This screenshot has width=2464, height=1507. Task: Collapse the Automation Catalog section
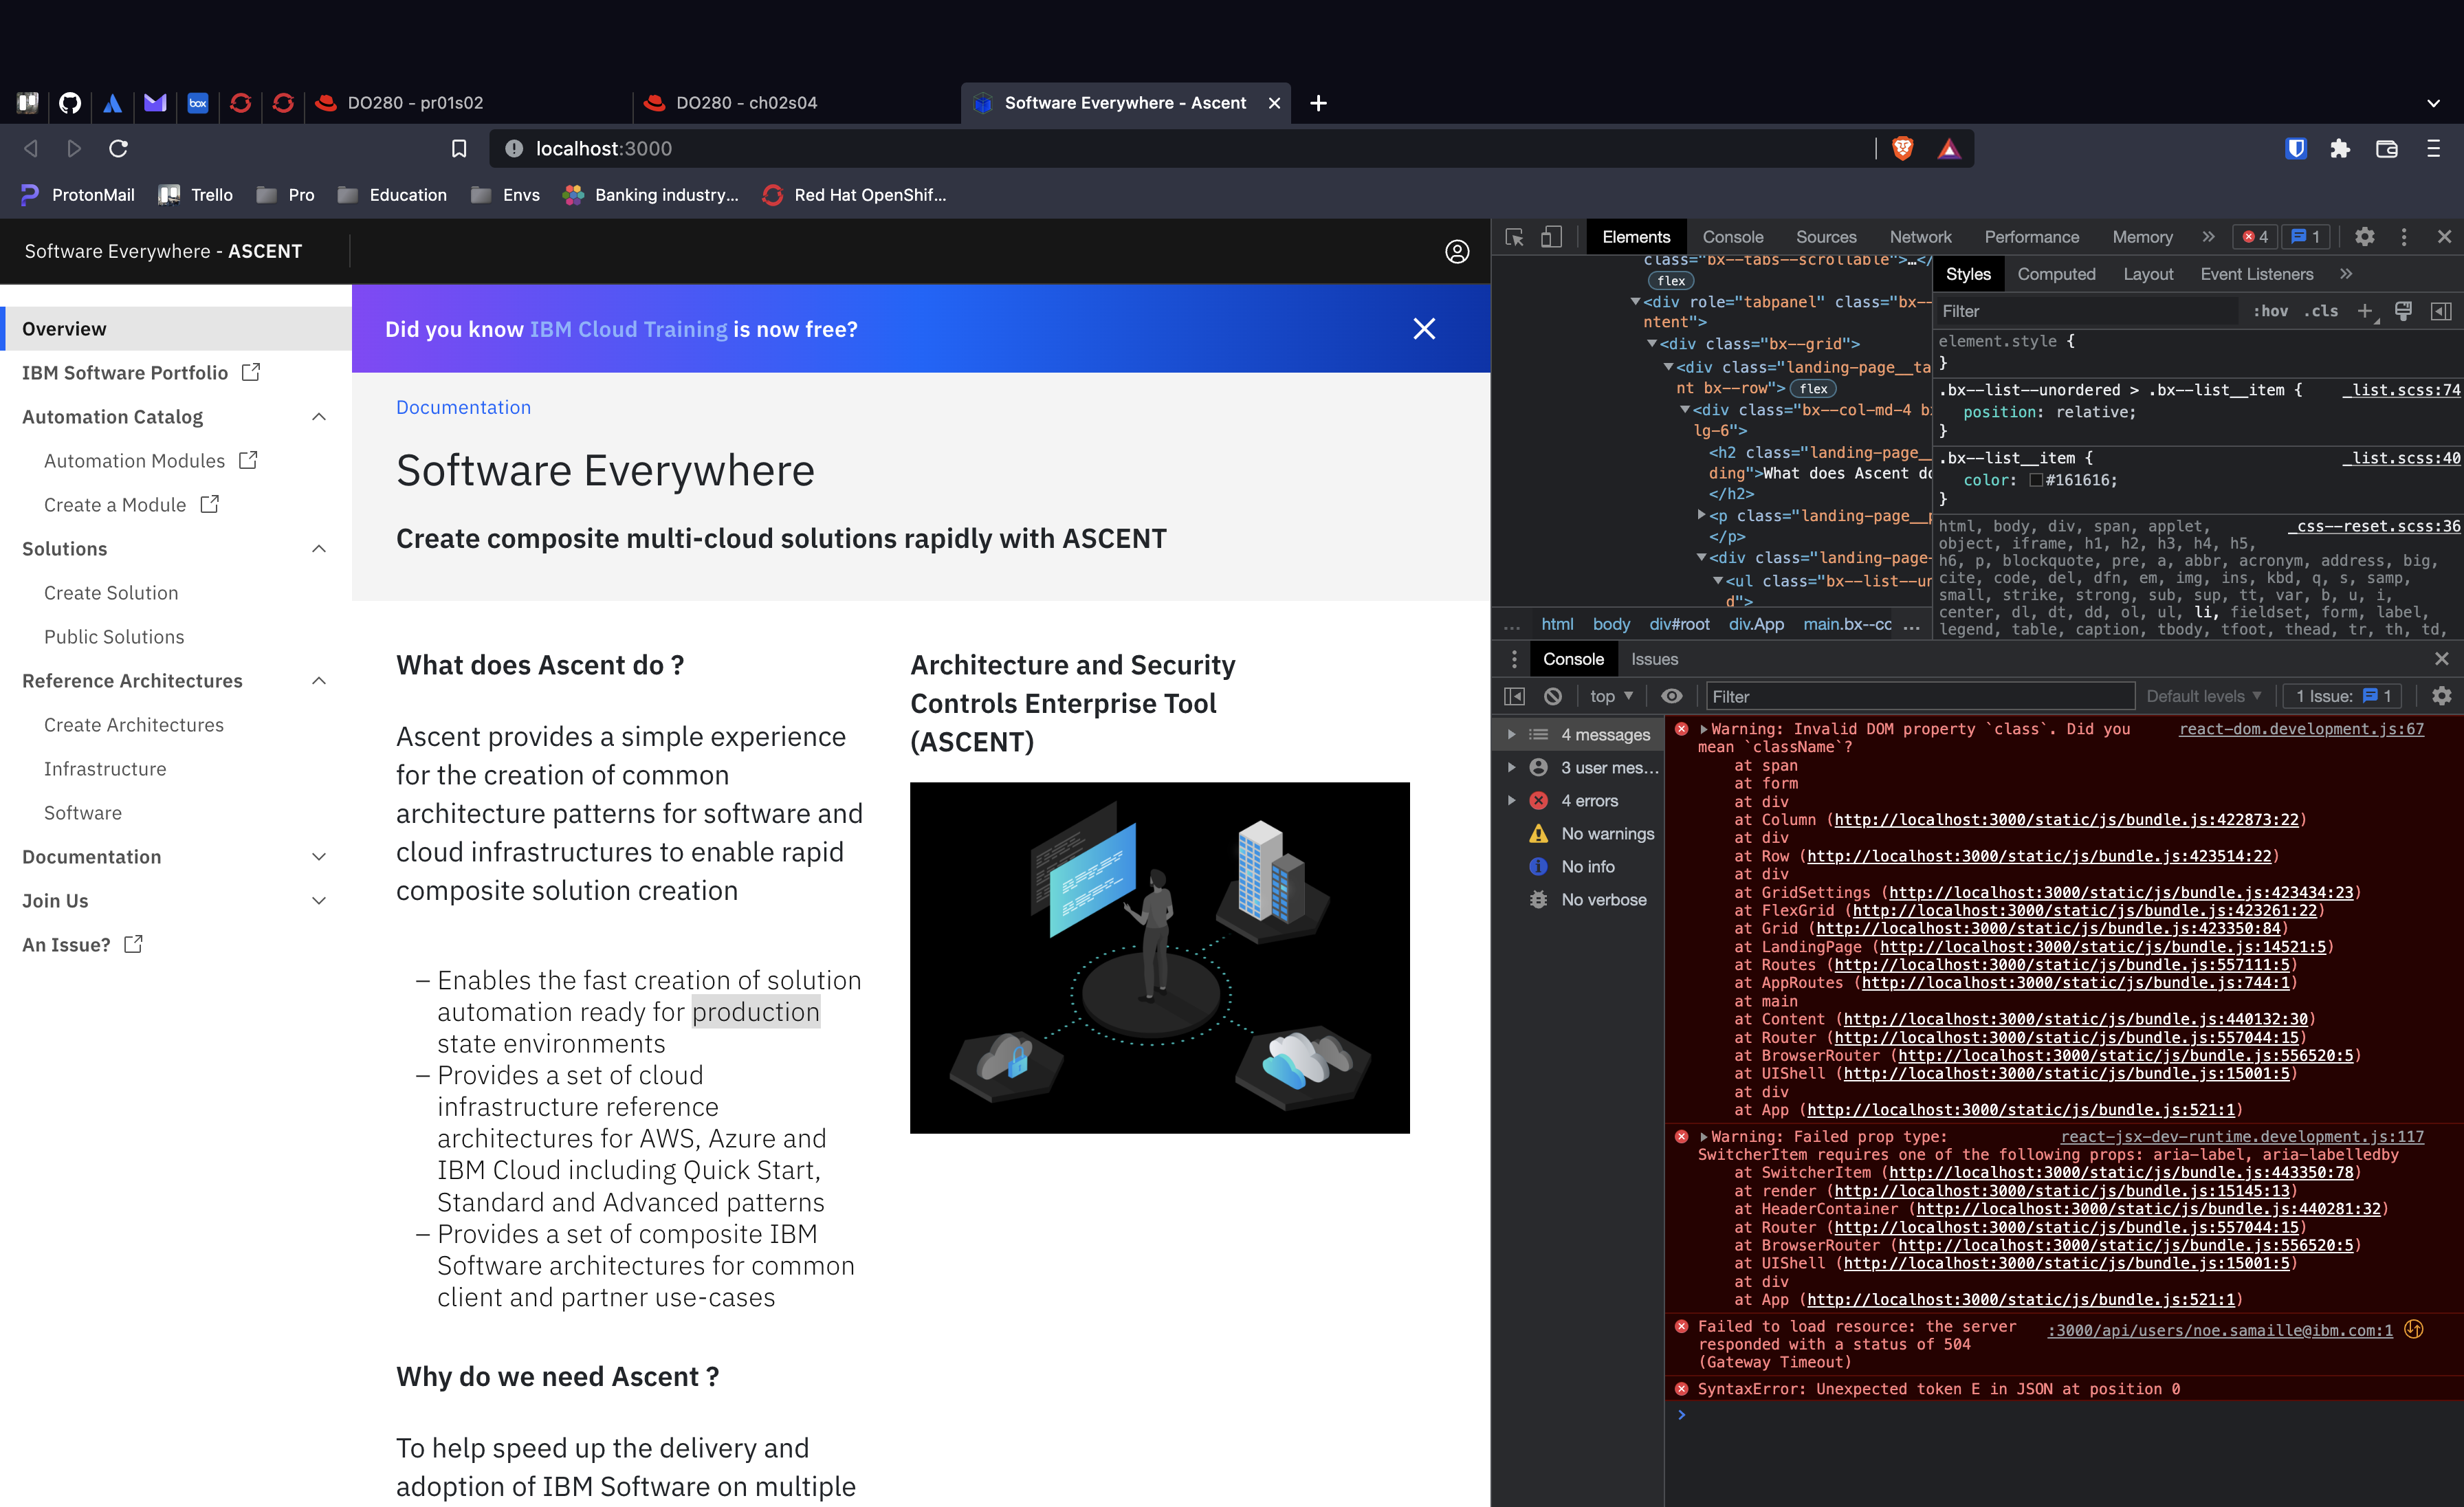pyautogui.click(x=319, y=417)
